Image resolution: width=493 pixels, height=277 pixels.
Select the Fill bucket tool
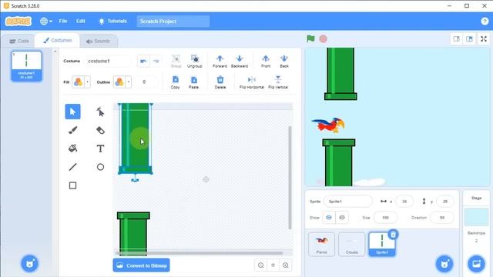pos(72,149)
